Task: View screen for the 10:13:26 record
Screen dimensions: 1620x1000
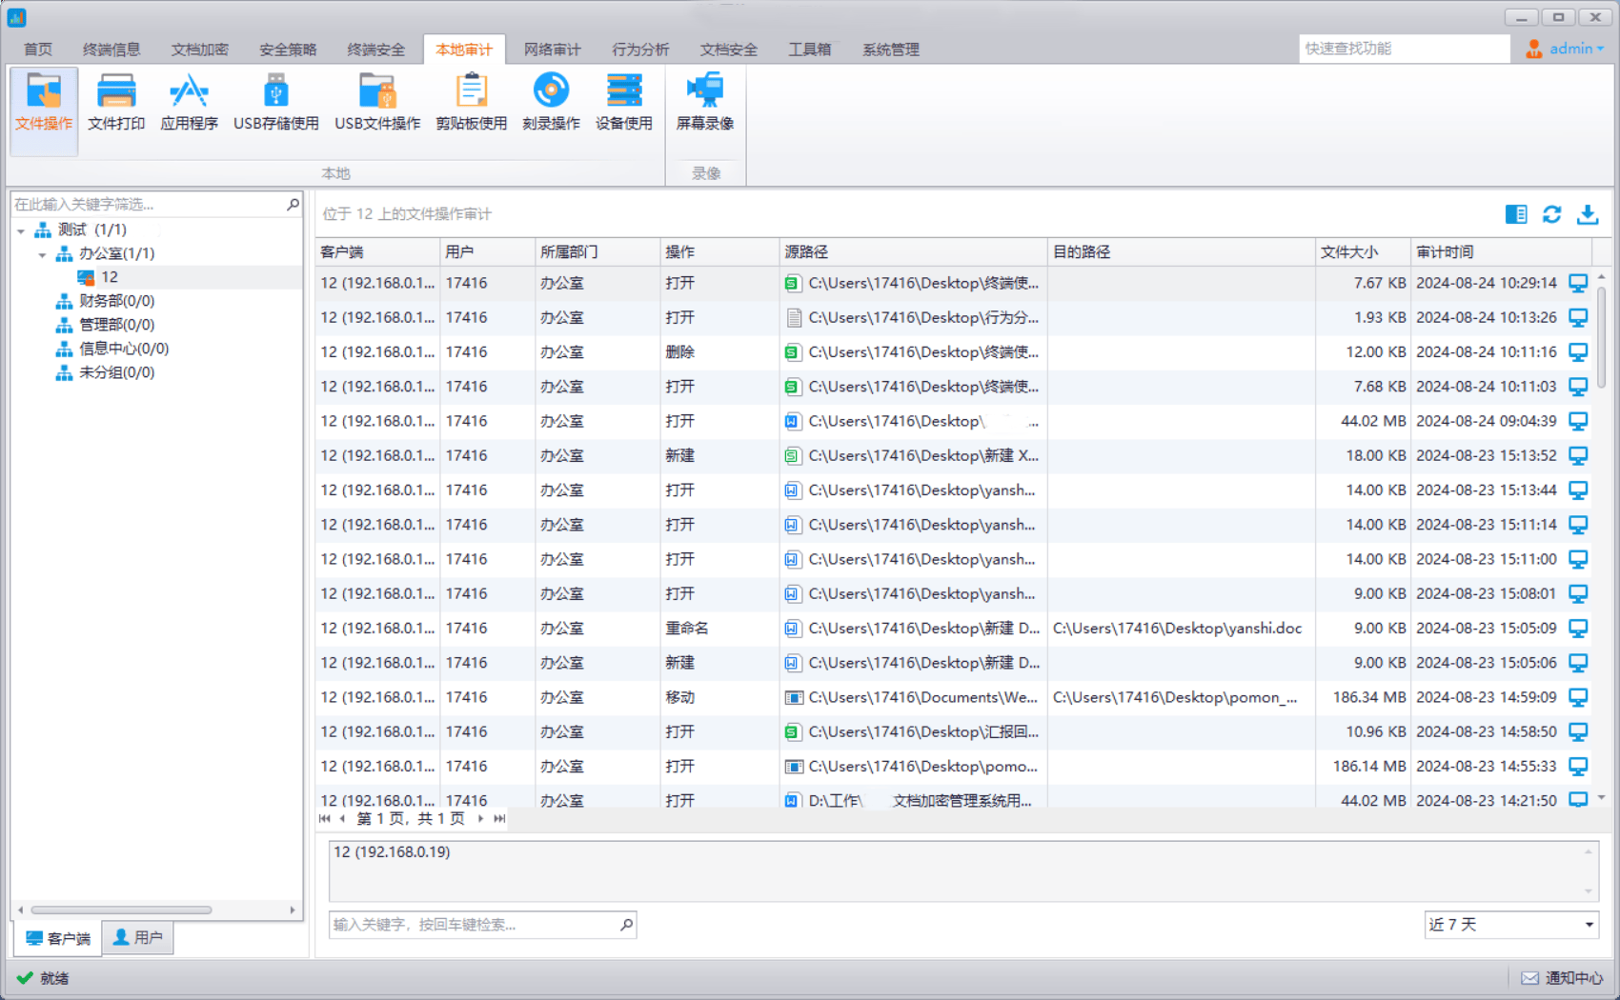Action: pos(1578,317)
